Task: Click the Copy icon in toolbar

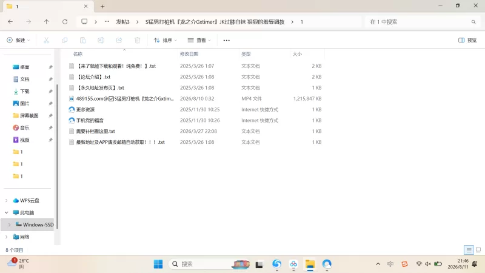Action: point(65,40)
